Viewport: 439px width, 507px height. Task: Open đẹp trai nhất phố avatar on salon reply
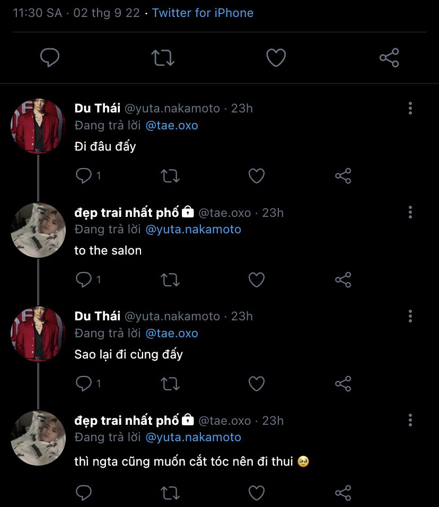click(x=38, y=230)
